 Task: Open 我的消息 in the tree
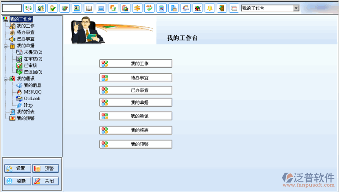tap(33, 85)
